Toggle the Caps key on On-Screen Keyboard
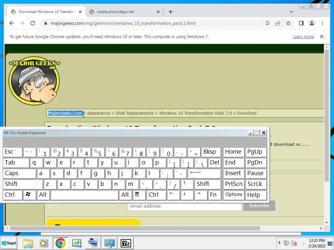 (x=19, y=174)
